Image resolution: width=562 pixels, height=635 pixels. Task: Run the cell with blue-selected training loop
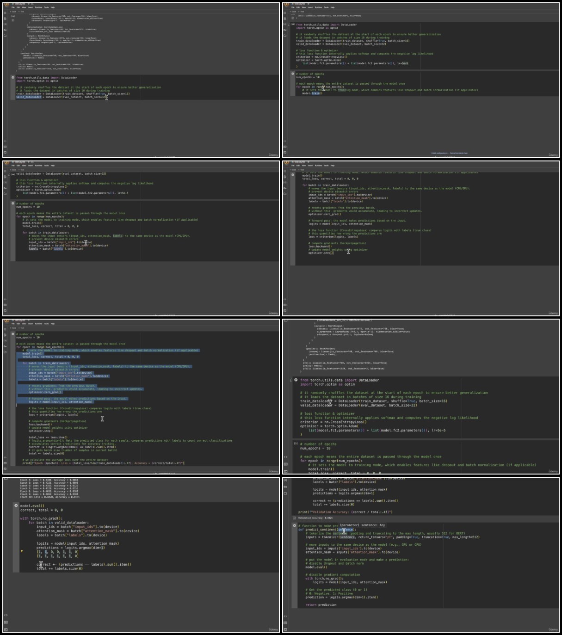[x=13, y=334]
